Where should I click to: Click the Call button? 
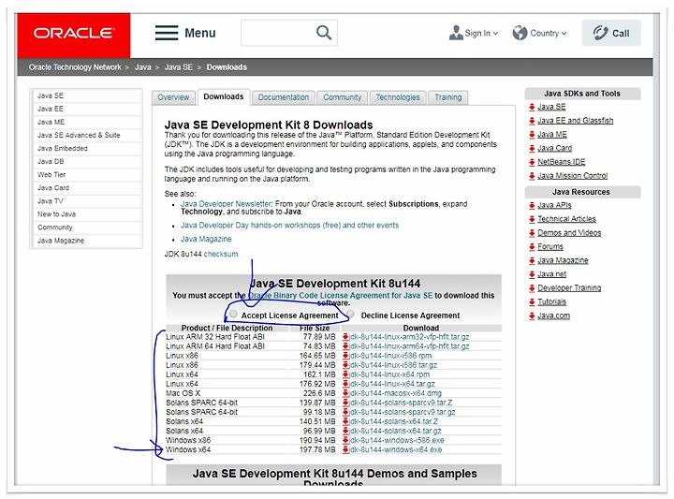[611, 33]
